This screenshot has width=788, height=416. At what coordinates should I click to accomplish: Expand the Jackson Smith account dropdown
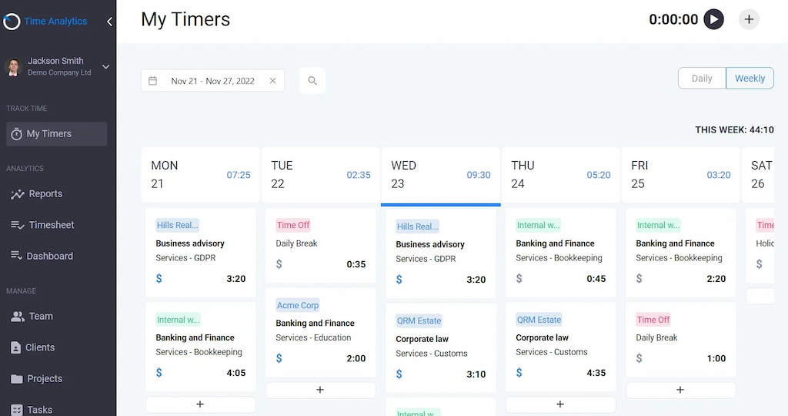pos(105,66)
